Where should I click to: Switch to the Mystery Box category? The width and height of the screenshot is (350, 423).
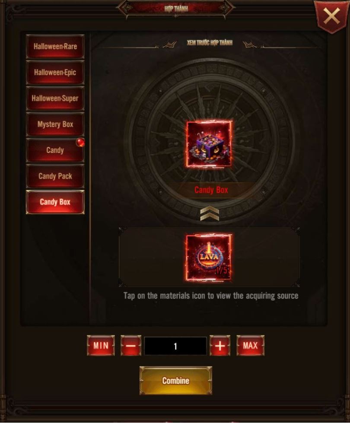[55, 124]
